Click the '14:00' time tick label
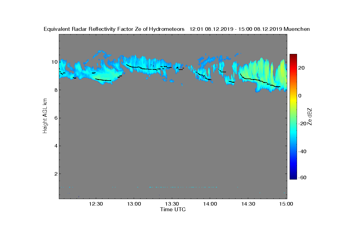This screenshot has height=237, width=355. click(x=210, y=204)
